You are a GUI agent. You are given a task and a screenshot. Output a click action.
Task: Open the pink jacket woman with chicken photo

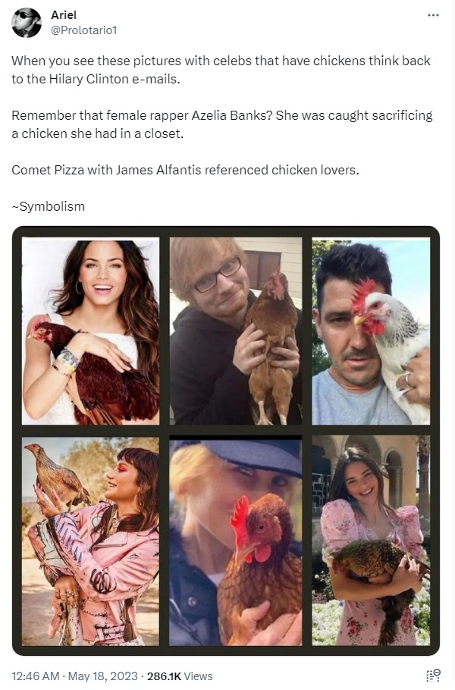coord(91,541)
